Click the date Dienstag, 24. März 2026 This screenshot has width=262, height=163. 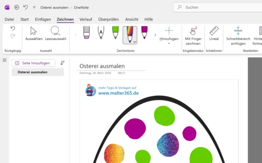pyautogui.click(x=95, y=73)
